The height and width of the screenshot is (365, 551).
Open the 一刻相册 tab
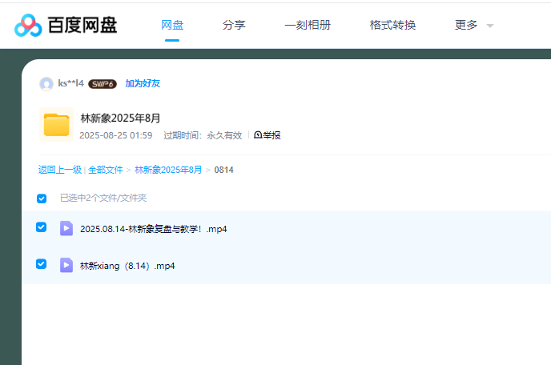[x=308, y=25]
